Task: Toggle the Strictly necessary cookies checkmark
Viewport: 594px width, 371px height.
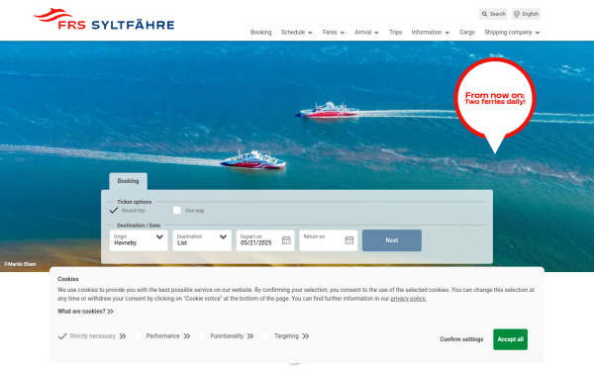Action: click(62, 336)
